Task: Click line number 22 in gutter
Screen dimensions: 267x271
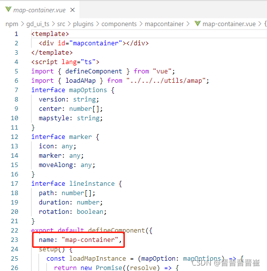Action: pos(14,231)
